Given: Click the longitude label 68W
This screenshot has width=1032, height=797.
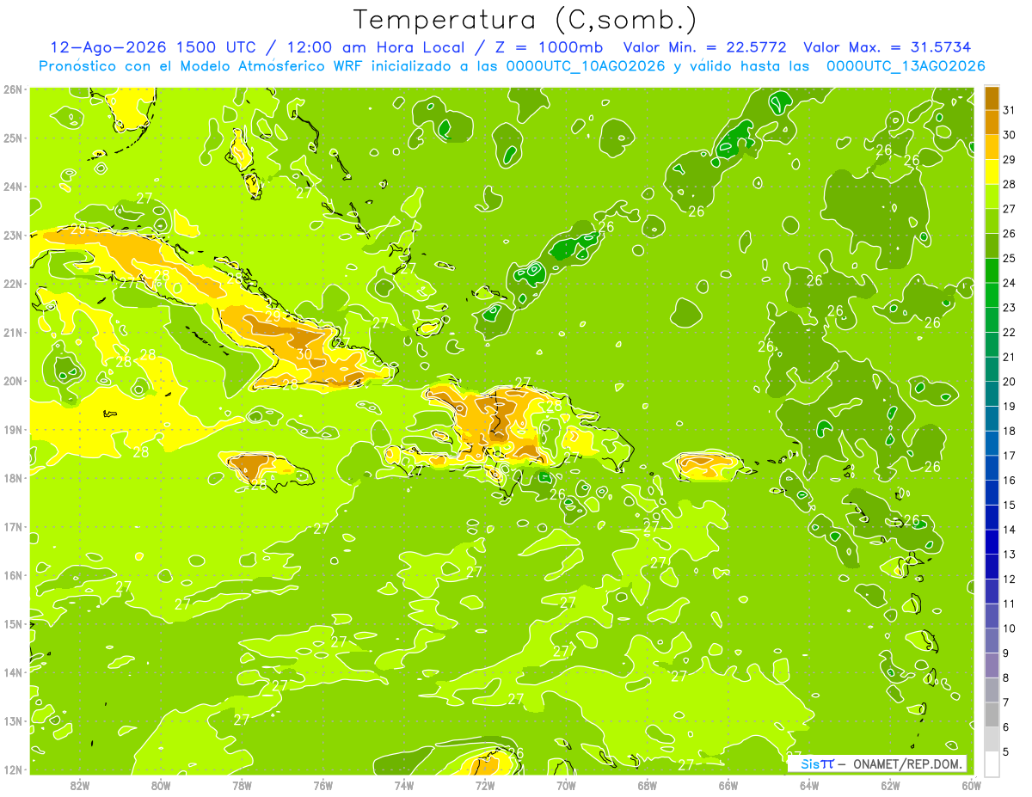Looking at the screenshot, I should (x=648, y=785).
